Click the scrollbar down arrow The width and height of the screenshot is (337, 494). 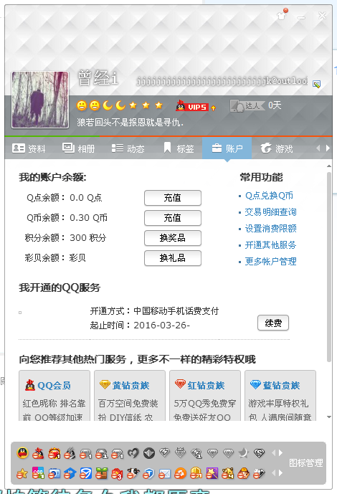(x=329, y=417)
